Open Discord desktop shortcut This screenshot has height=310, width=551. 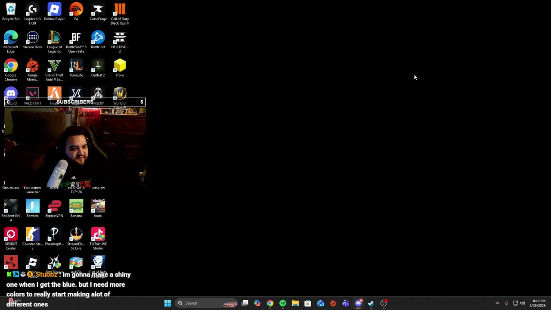(11, 96)
